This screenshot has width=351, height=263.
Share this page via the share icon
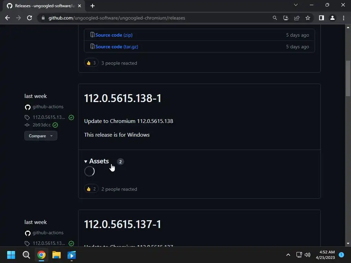[x=297, y=18]
